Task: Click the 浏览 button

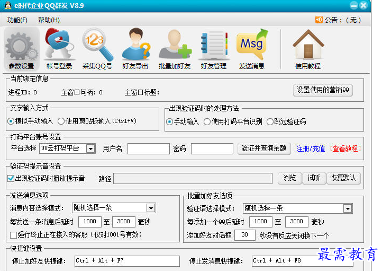Action: tap(289, 178)
